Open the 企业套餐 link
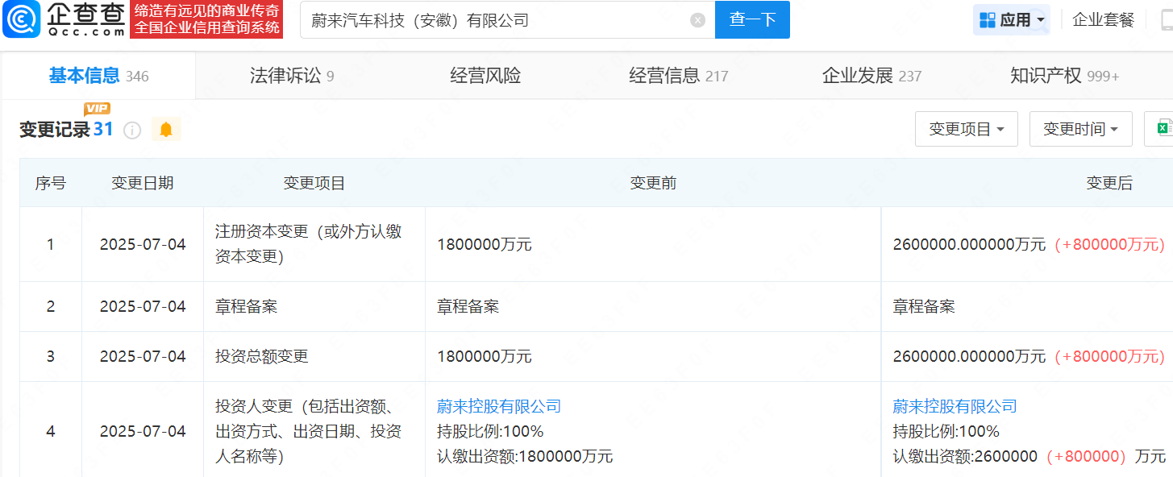 1104,20
